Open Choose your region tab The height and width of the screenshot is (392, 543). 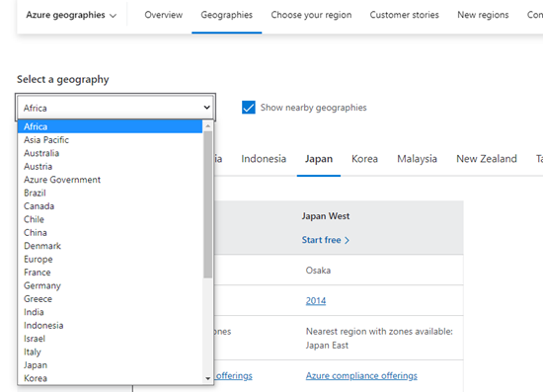click(x=311, y=15)
